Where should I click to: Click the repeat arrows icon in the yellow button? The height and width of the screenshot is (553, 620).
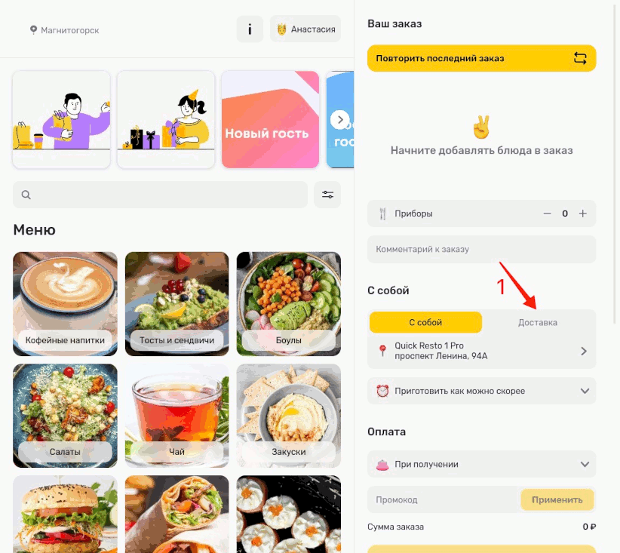(580, 58)
